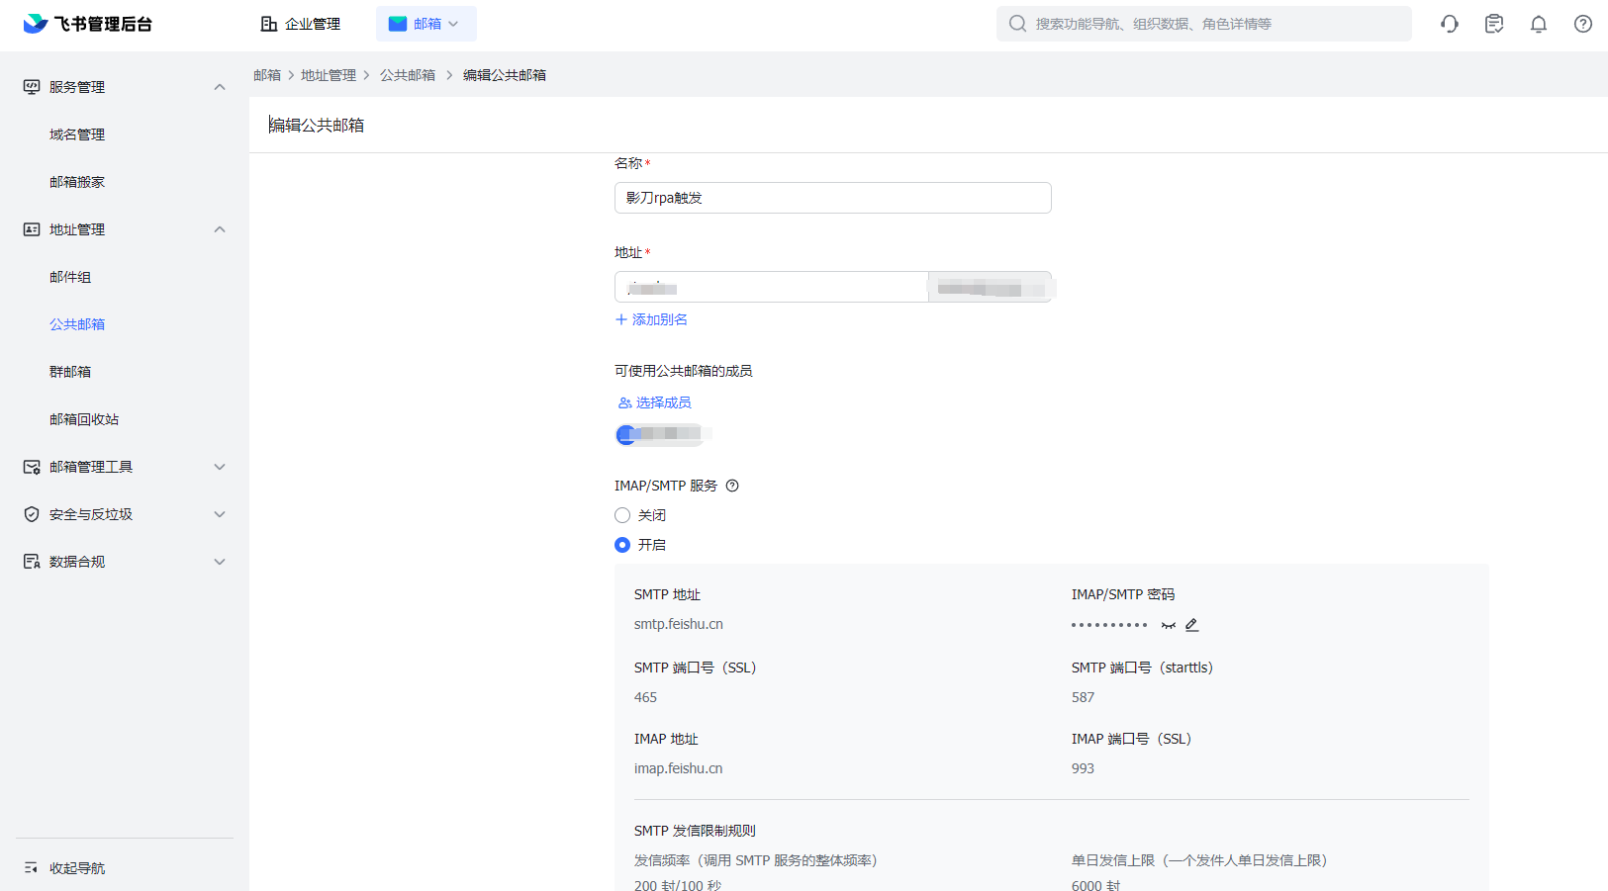Click the collapse navigation icon
Viewport: 1608px width, 891px height.
[x=31, y=868]
